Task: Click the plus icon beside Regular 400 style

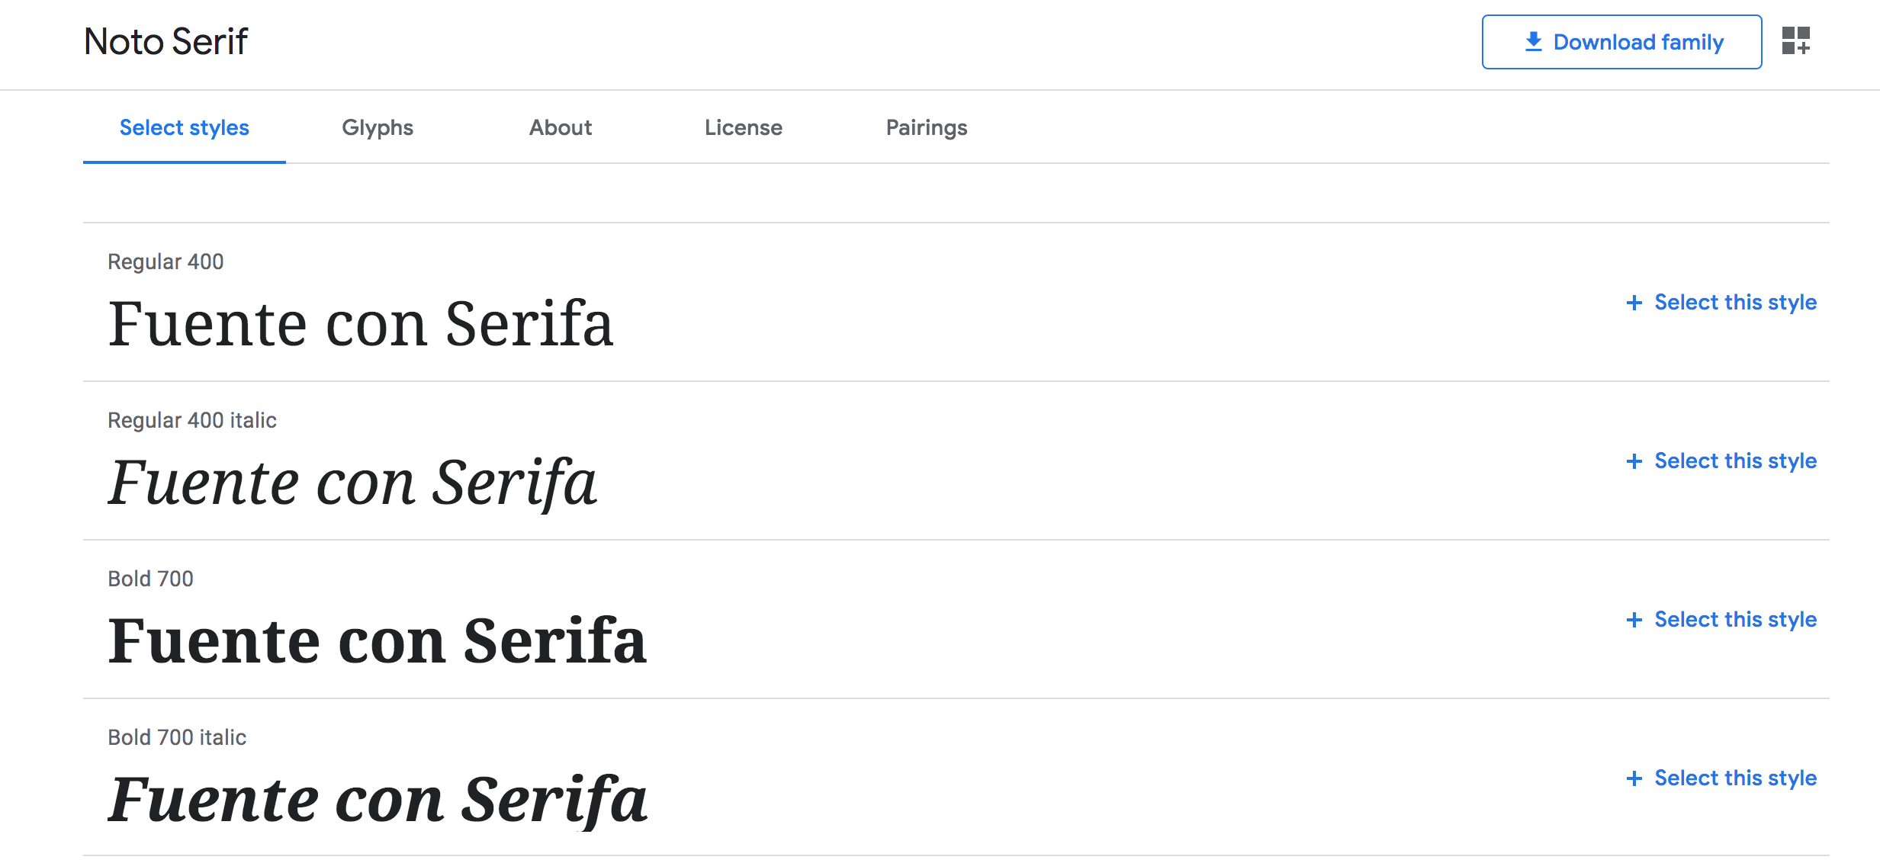Action: (x=1634, y=303)
